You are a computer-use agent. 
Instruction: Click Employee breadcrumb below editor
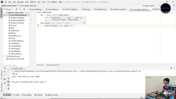pyautogui.click(x=40, y=65)
